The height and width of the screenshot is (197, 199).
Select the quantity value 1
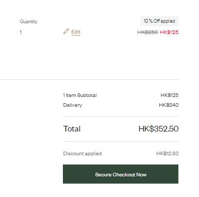tap(21, 32)
